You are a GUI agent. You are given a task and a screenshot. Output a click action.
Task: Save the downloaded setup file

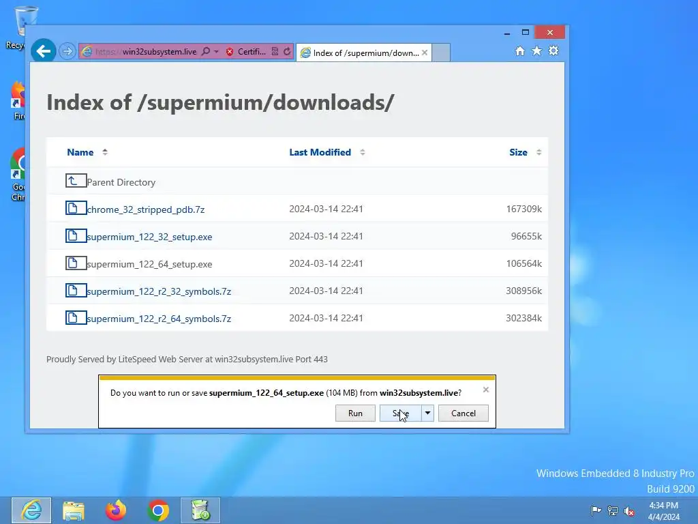400,413
